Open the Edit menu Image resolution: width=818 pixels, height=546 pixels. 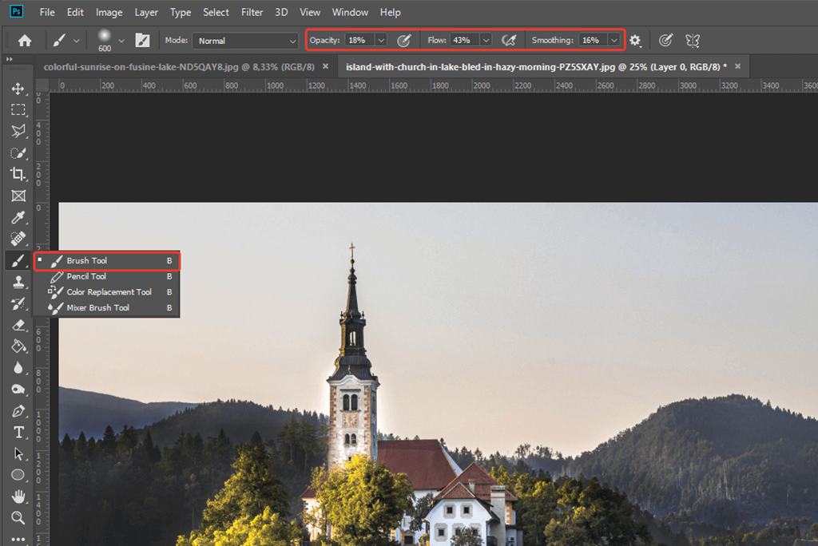(x=75, y=12)
